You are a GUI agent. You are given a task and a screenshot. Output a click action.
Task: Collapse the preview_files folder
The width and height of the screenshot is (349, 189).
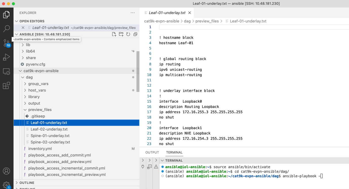[25, 110]
